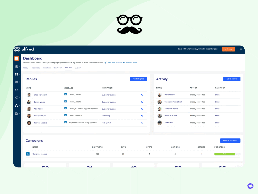Open the Learn how it works link
258x194 pixels.
pos(113,62)
